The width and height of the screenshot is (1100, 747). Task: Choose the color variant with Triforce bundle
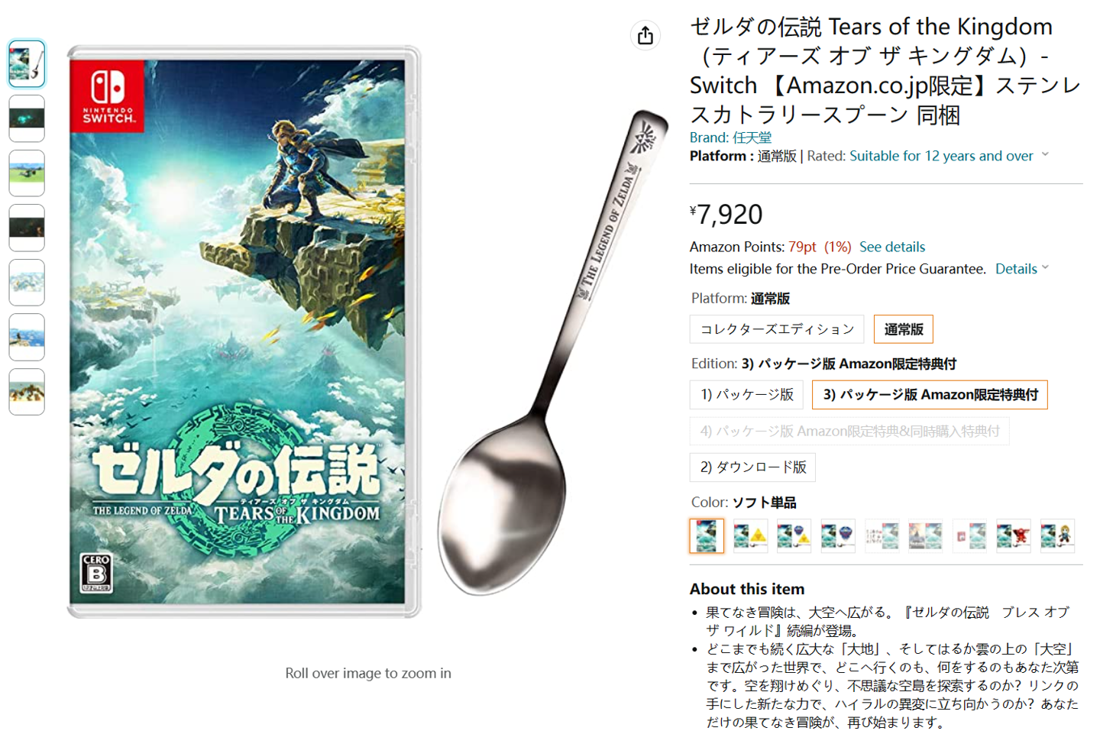pos(751,536)
